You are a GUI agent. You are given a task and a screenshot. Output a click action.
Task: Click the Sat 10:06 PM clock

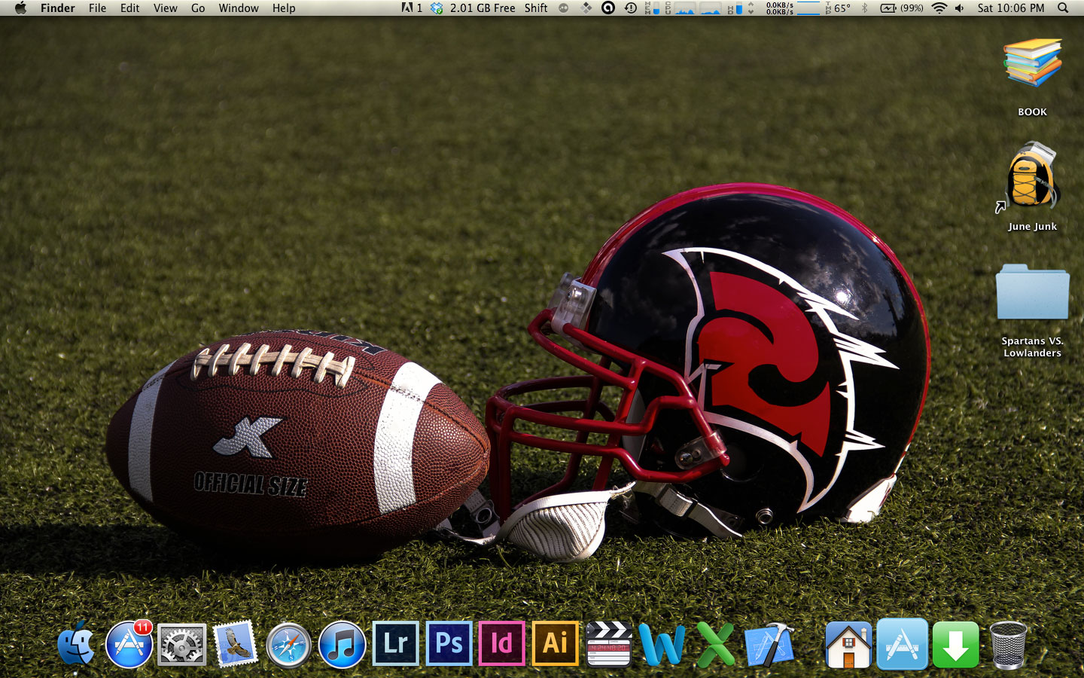click(x=1011, y=8)
